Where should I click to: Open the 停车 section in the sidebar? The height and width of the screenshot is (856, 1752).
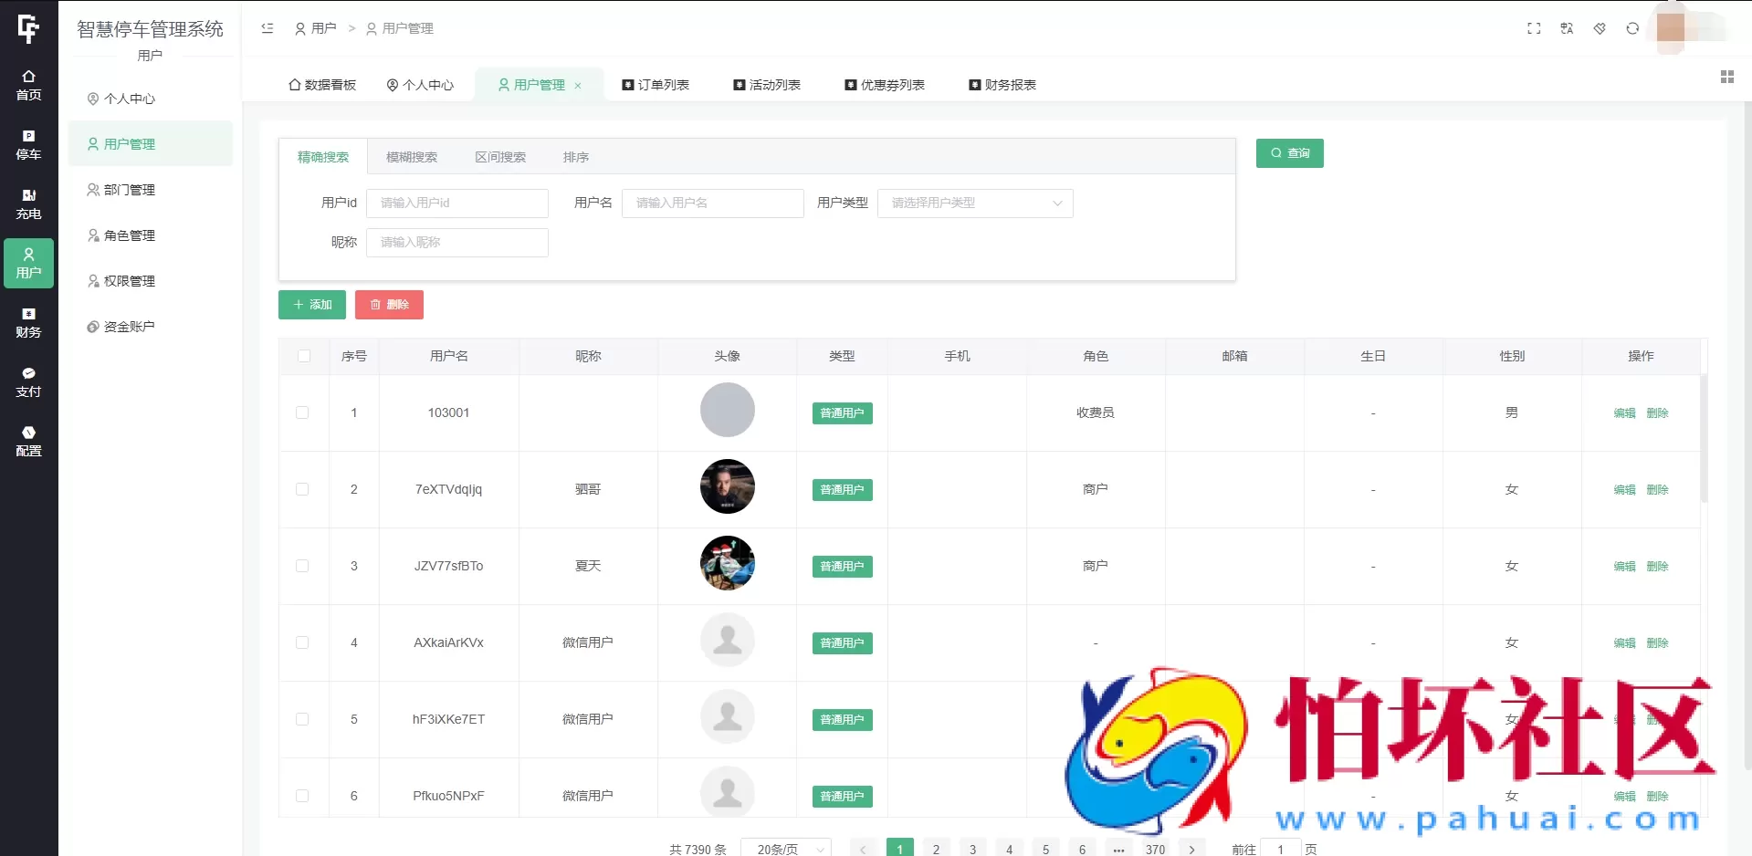point(28,144)
